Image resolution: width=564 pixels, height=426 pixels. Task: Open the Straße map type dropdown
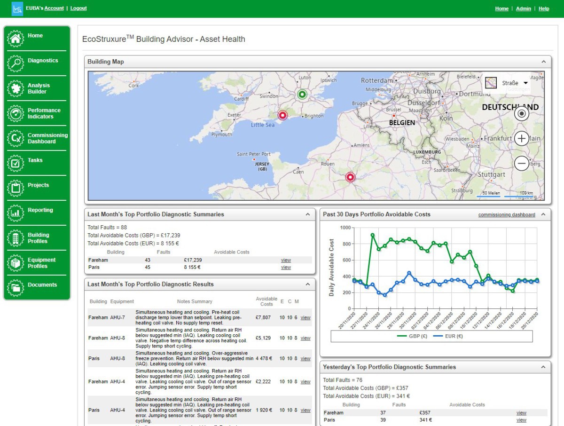coord(515,83)
